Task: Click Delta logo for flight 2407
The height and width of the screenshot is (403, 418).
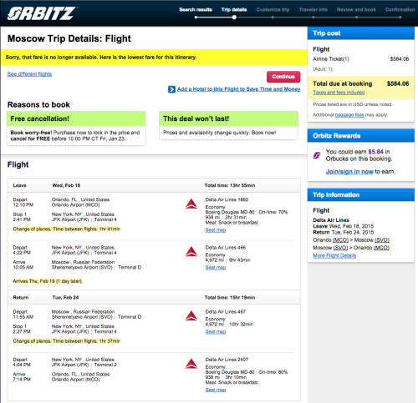Action: point(191,364)
